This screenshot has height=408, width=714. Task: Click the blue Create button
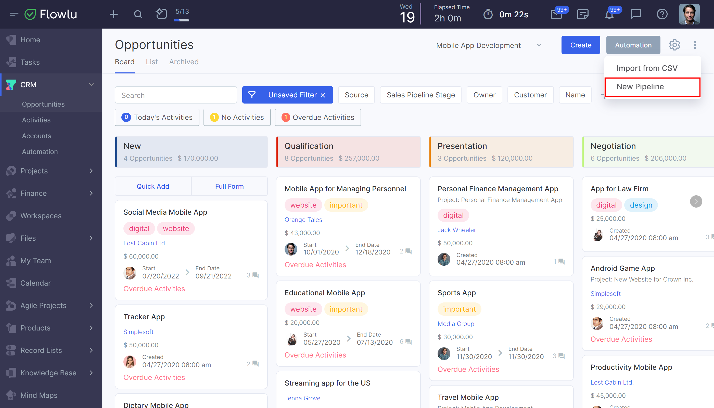click(581, 45)
